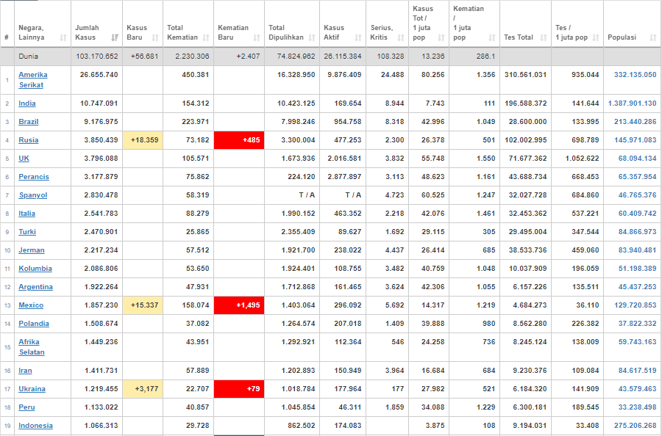
Task: Select India active cases 169.654
Action: (348, 103)
